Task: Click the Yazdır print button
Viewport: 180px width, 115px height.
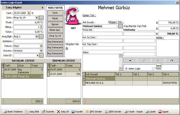Action: point(151,112)
